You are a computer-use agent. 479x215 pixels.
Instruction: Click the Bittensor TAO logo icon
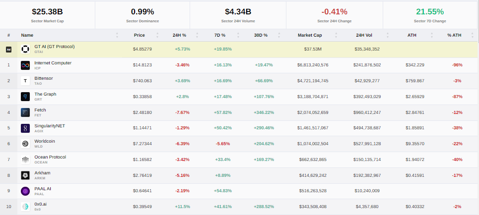coord(25,81)
